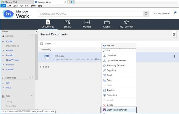Choose Send in the context menu
This screenshot has height=114, width=179.
118,75
